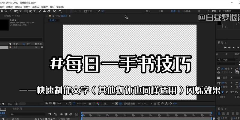Click the draft 3D icon in timeline

coord(56,114)
